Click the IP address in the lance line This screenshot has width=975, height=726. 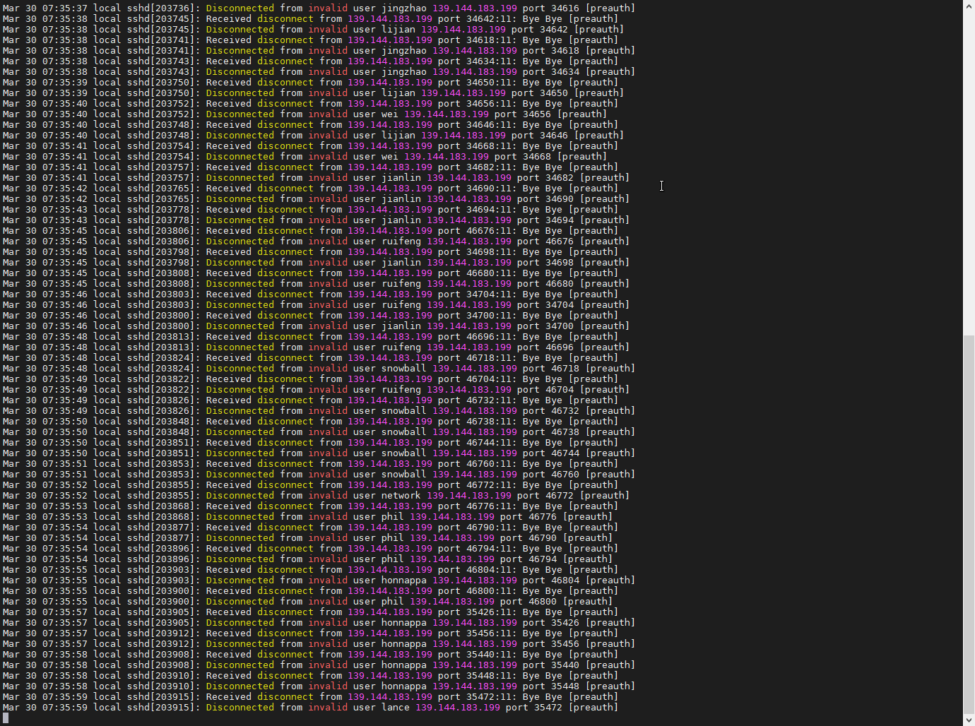(x=457, y=708)
